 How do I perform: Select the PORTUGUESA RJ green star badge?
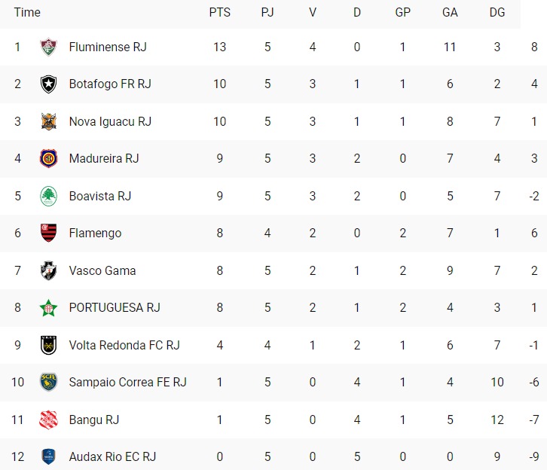point(48,308)
